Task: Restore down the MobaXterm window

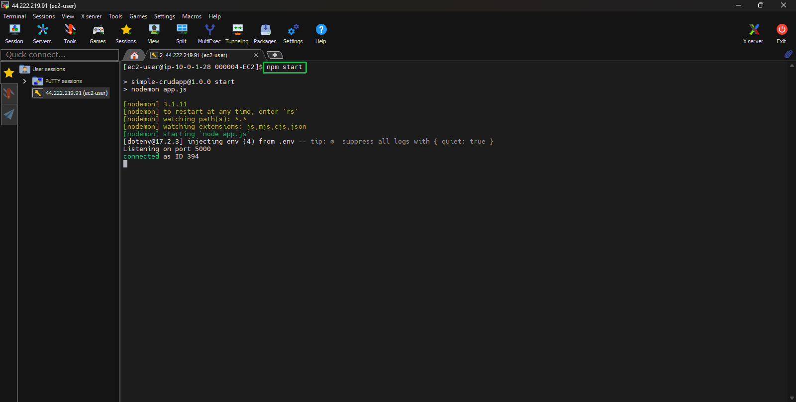Action: pos(761,5)
